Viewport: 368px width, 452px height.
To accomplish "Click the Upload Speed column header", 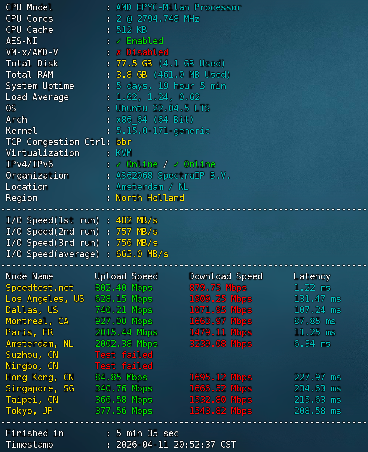I will pos(126,276).
